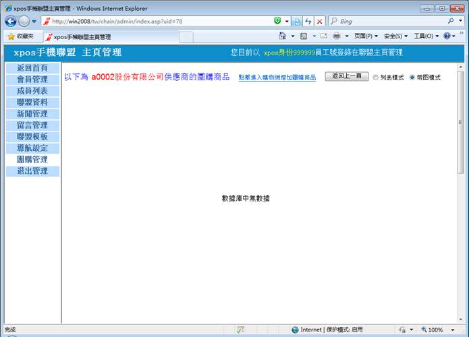The image size is (469, 337).
Task: Click the Help question mark icon
Action: coord(447,36)
